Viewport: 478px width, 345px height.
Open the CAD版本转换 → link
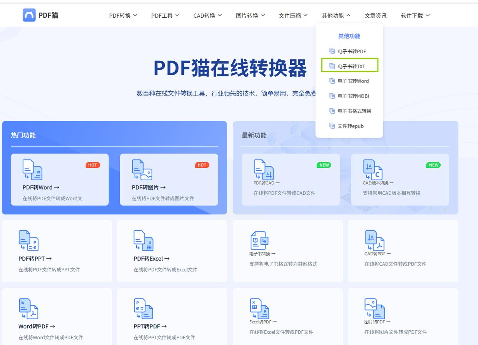378,183
